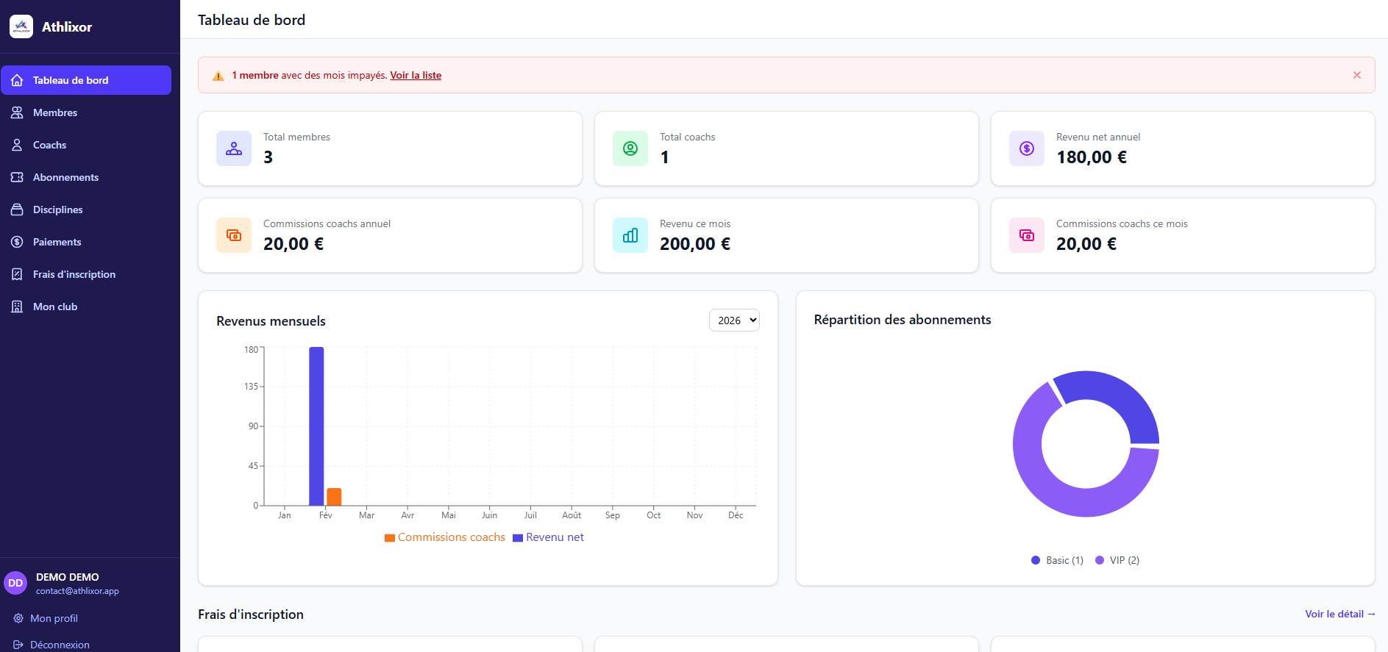Click the Voir la liste link
Image resolution: width=1388 pixels, height=652 pixels.
(416, 75)
